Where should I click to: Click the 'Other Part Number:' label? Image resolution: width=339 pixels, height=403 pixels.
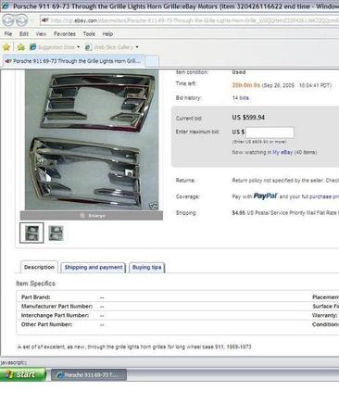click(x=46, y=324)
